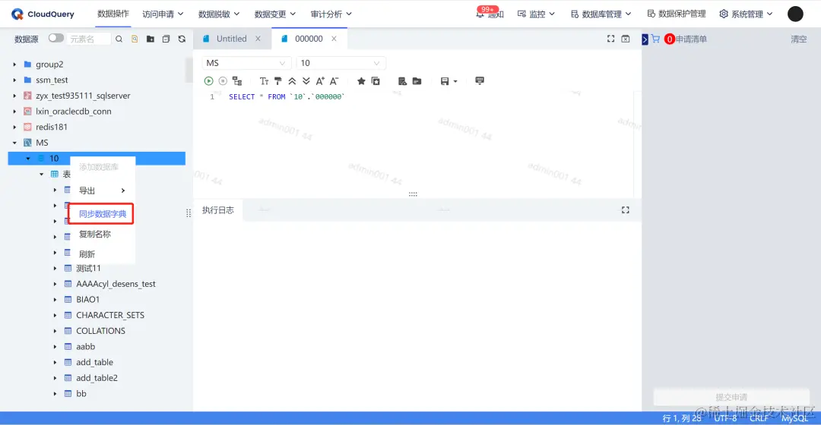
Task: Open the 访问申请 menu
Action: click(x=163, y=14)
